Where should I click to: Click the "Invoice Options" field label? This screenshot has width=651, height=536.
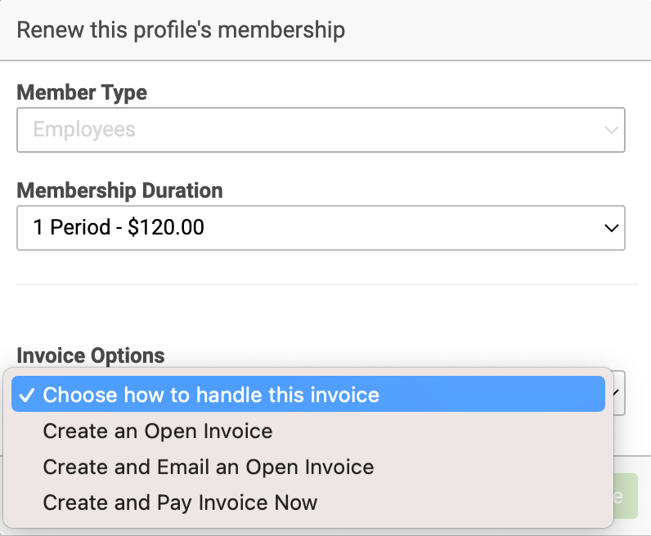coord(91,355)
